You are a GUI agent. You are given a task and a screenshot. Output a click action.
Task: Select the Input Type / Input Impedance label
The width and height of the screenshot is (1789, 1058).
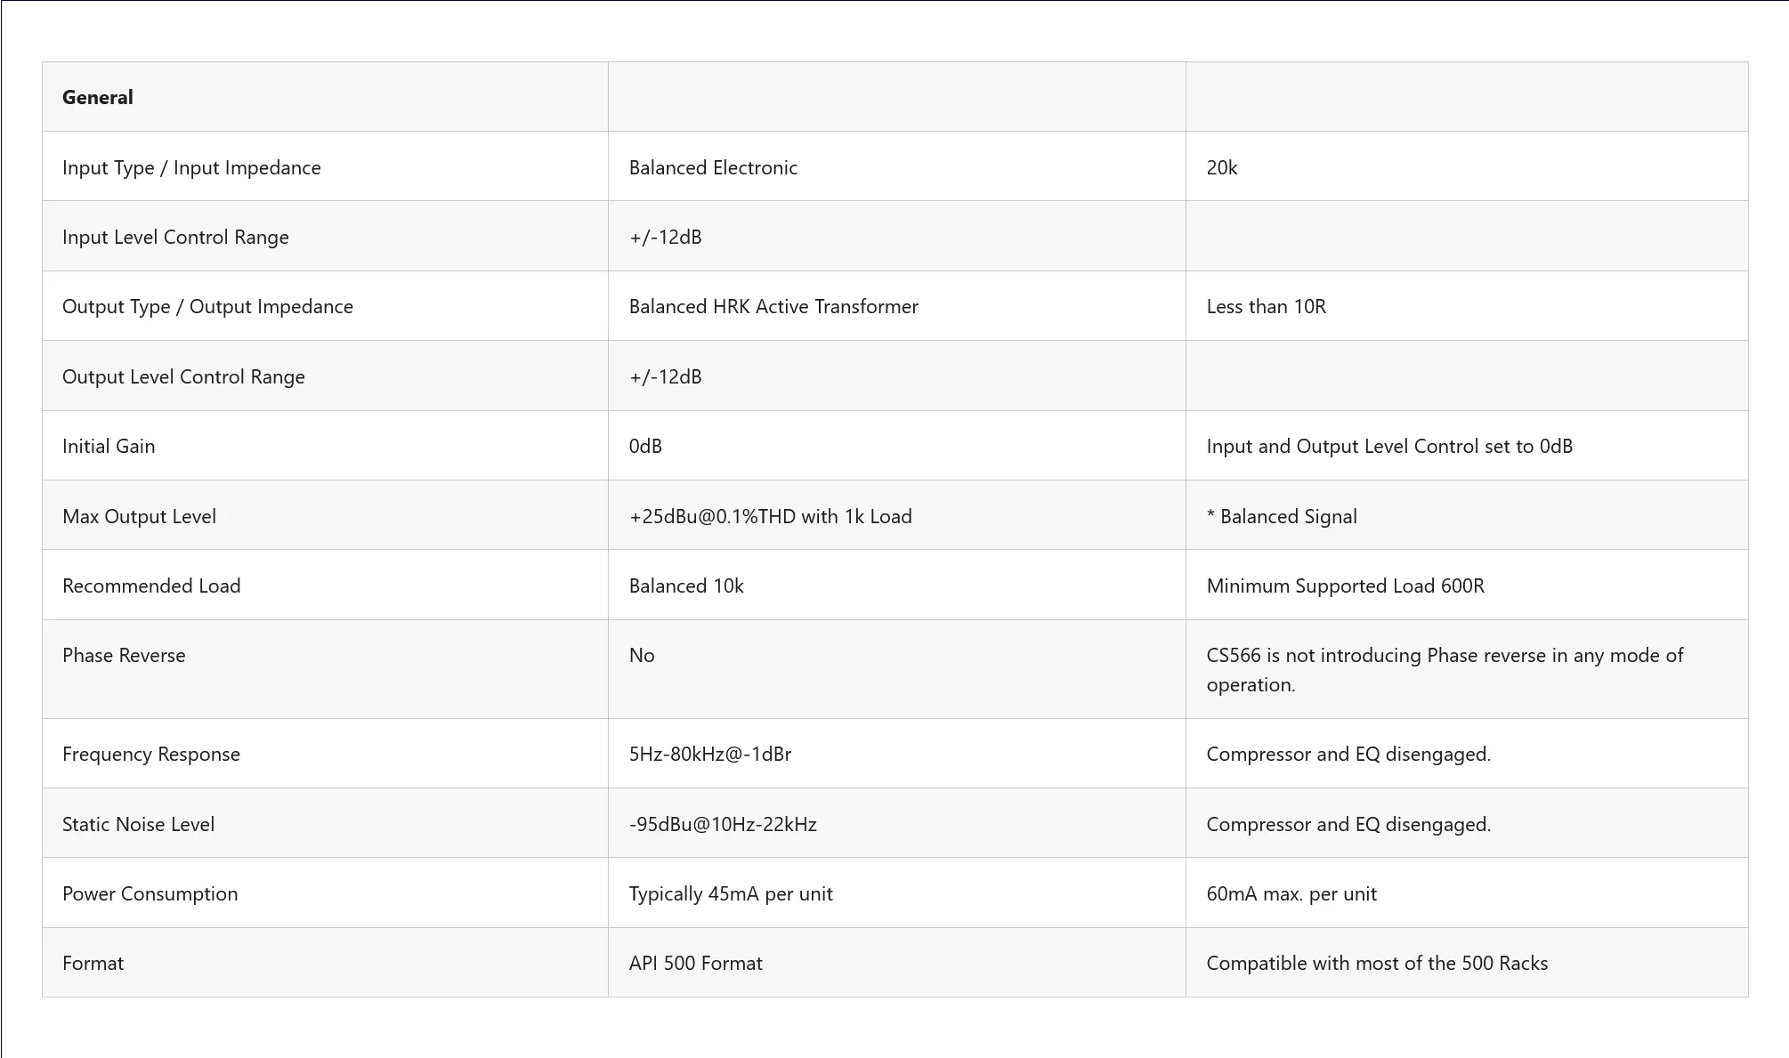[191, 167]
